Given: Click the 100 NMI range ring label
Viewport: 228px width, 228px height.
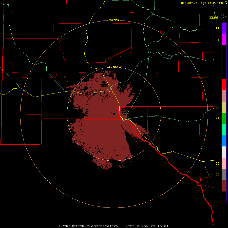Looking at the screenshot, I should 114,20.
